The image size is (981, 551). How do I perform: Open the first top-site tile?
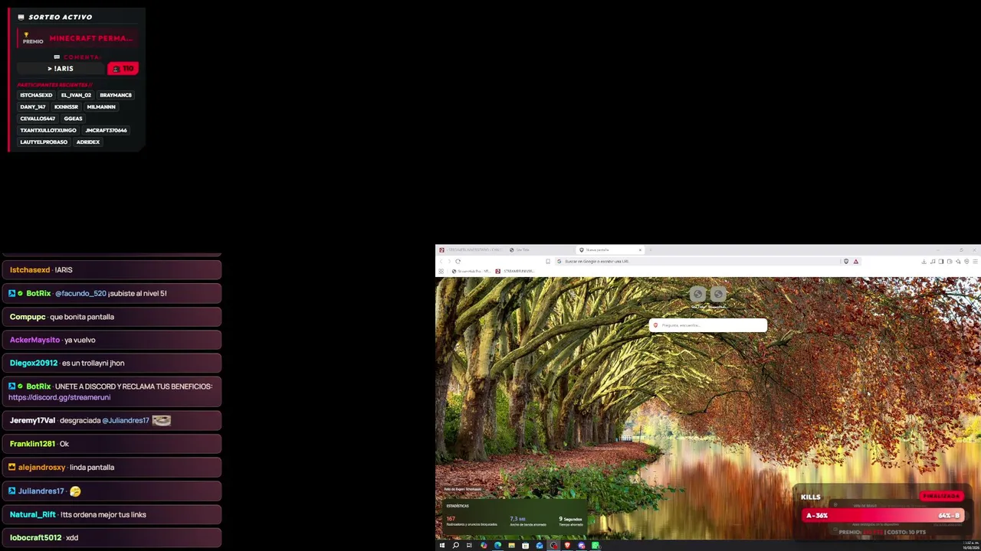point(697,295)
